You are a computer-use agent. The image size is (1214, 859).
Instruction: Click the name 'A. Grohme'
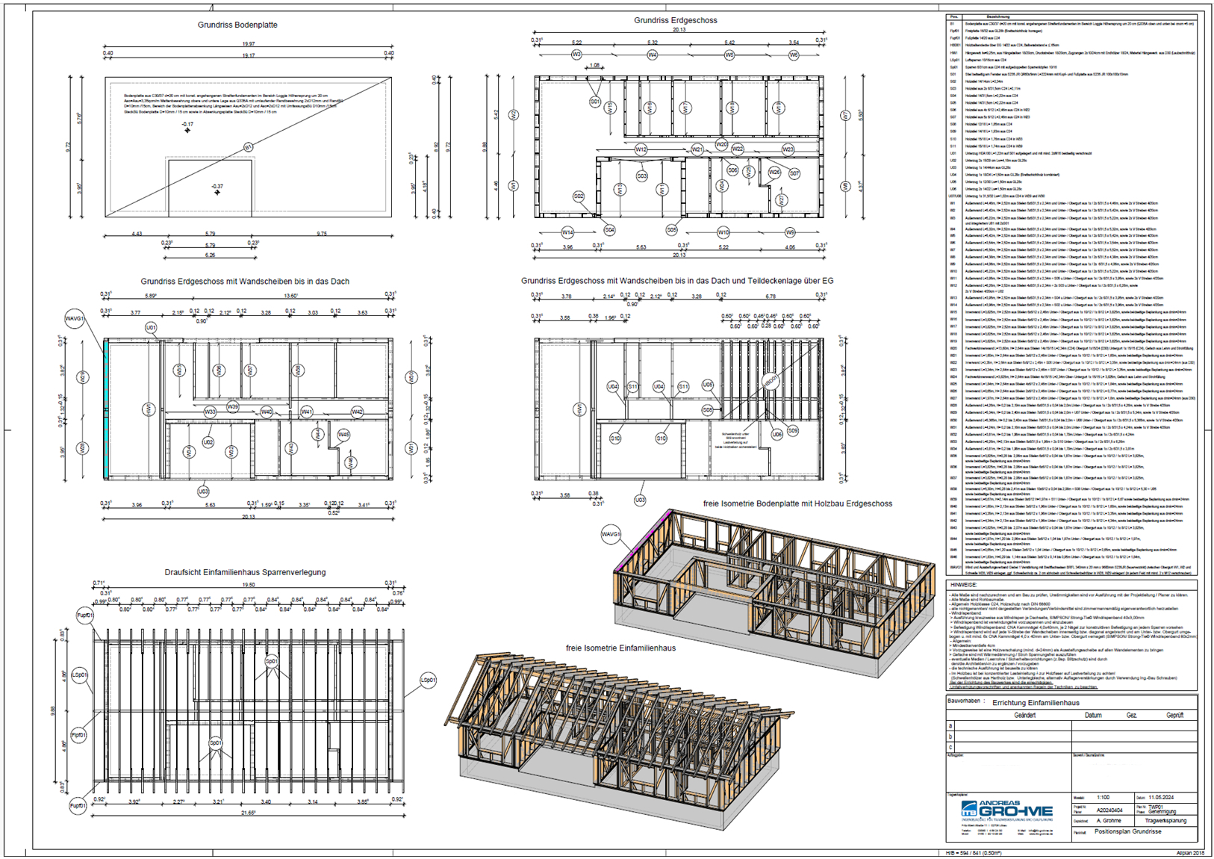point(1108,820)
